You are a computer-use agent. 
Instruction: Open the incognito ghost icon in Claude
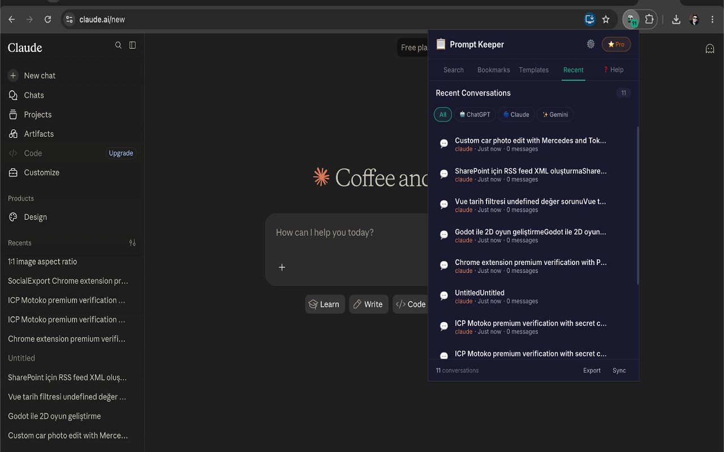pyautogui.click(x=710, y=49)
